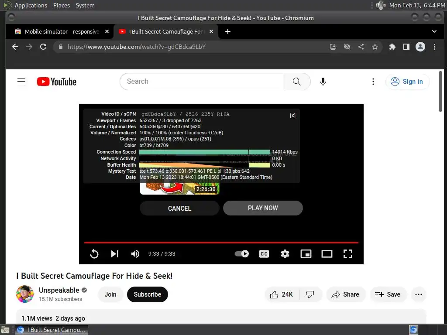Switch to the Mobile simulator tab
Image resolution: width=447 pixels, height=335 pixels.
tap(62, 31)
